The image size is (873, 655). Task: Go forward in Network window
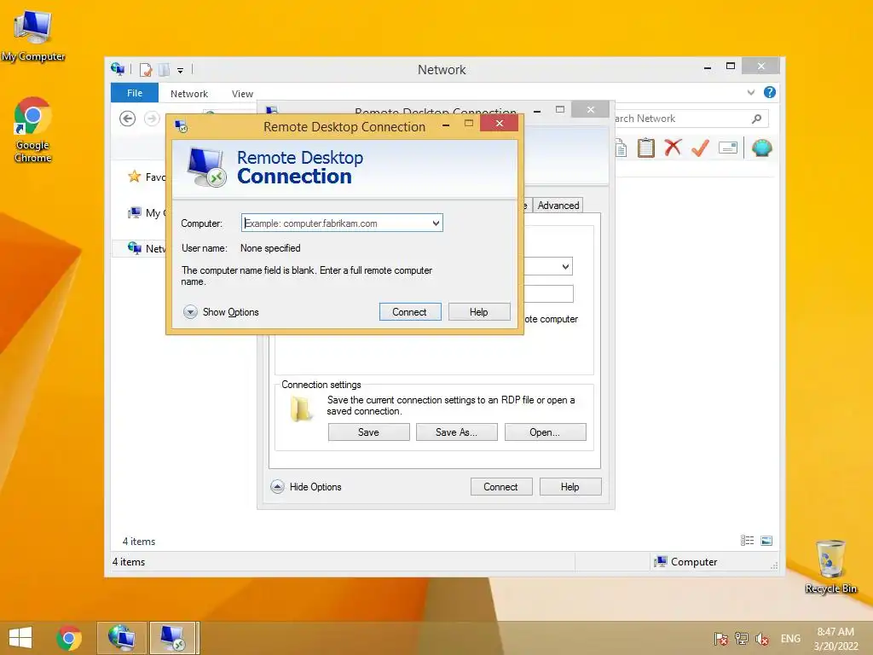pyautogui.click(x=152, y=119)
